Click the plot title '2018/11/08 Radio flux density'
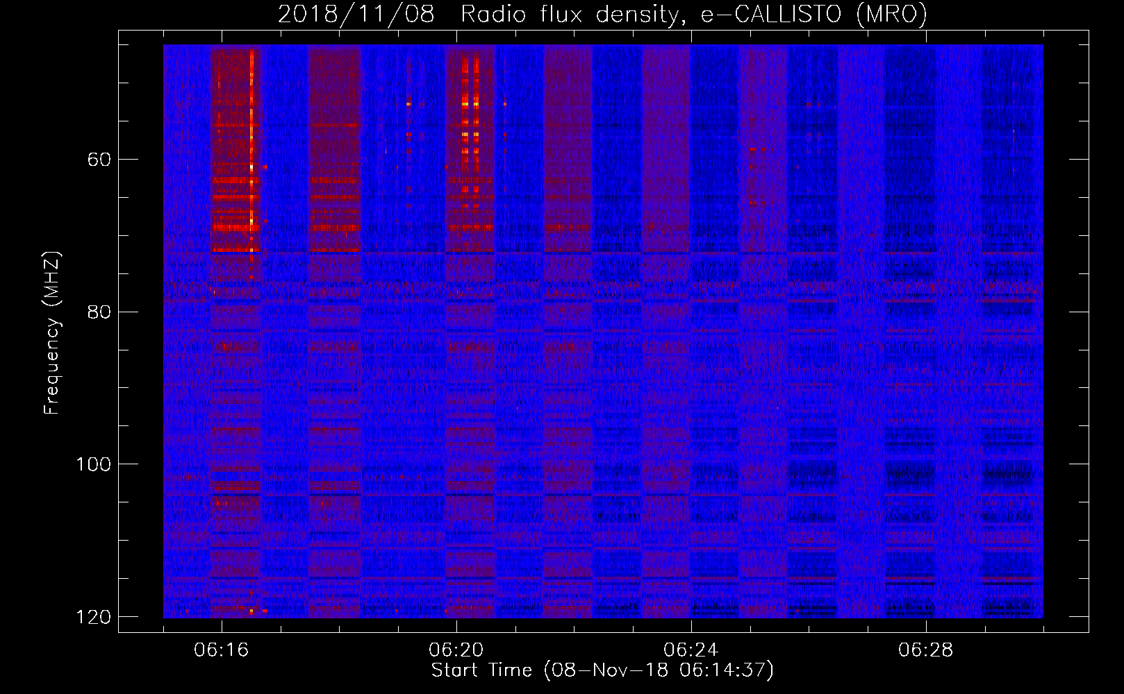The height and width of the screenshot is (694, 1124). pyautogui.click(x=602, y=15)
